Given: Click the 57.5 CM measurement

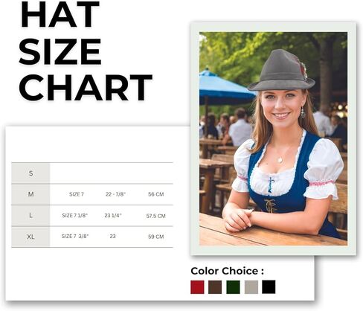Looking at the screenshot, I should click(x=155, y=216).
